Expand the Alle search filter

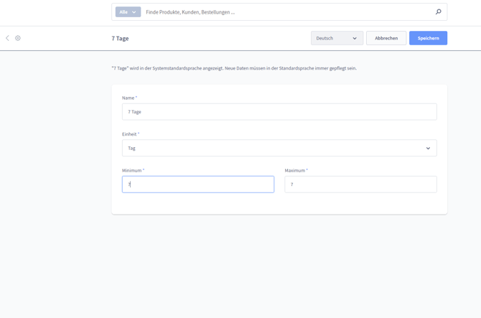pyautogui.click(x=127, y=12)
